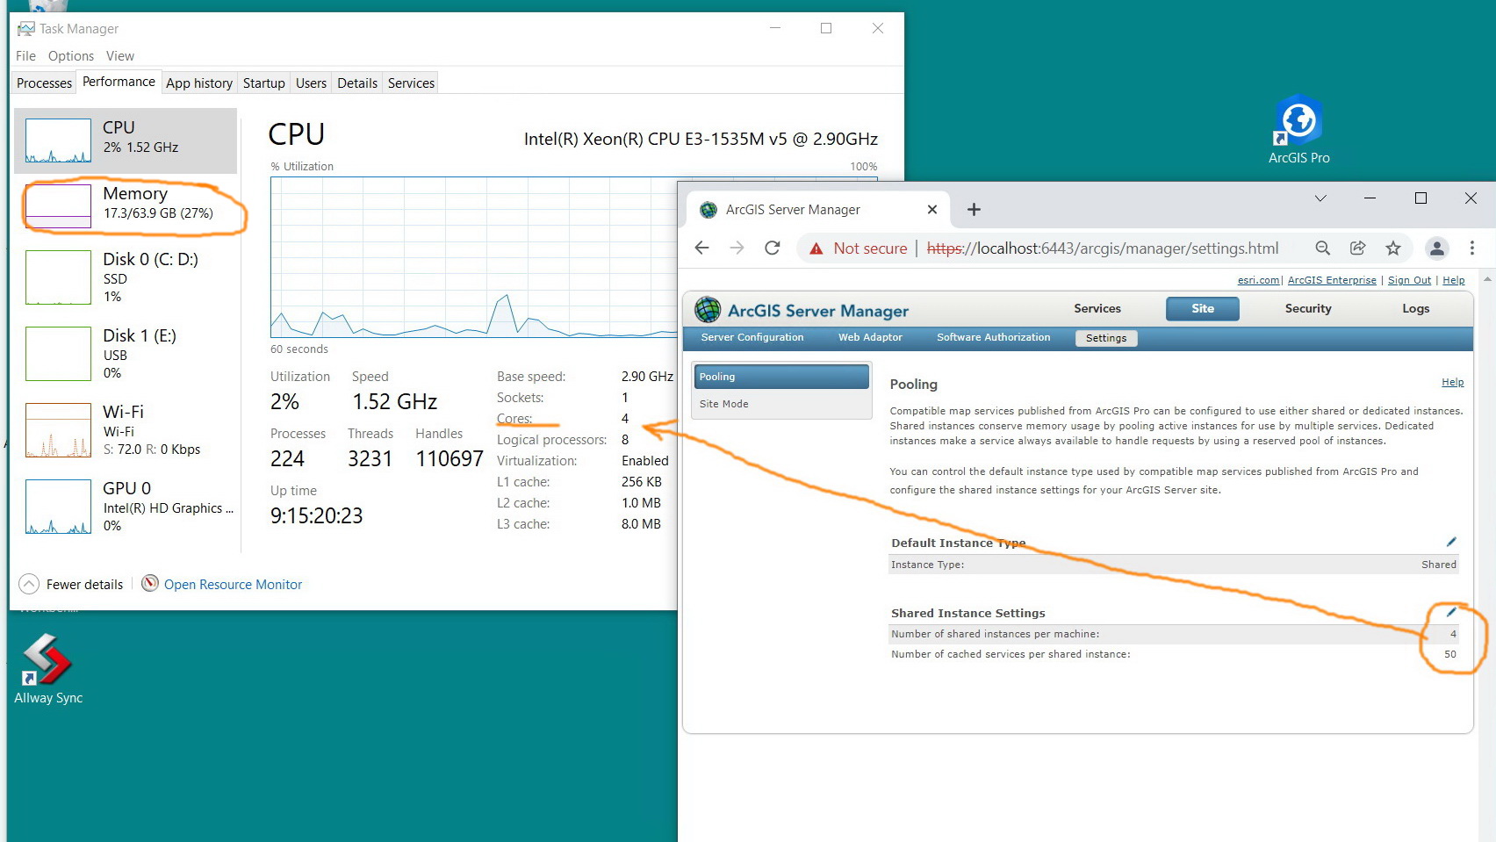Click the Resource Monitor icon
Viewport: 1496px width, 842px height.
(x=150, y=583)
